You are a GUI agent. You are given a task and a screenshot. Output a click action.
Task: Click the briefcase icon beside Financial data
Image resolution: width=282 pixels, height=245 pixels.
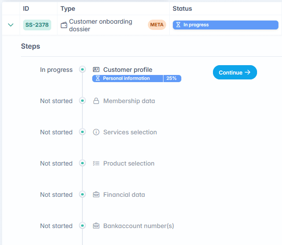[96, 195]
